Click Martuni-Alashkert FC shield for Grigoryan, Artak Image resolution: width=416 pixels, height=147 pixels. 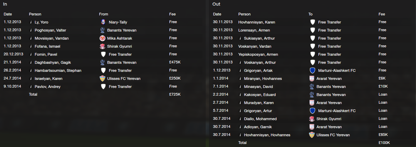313,70
